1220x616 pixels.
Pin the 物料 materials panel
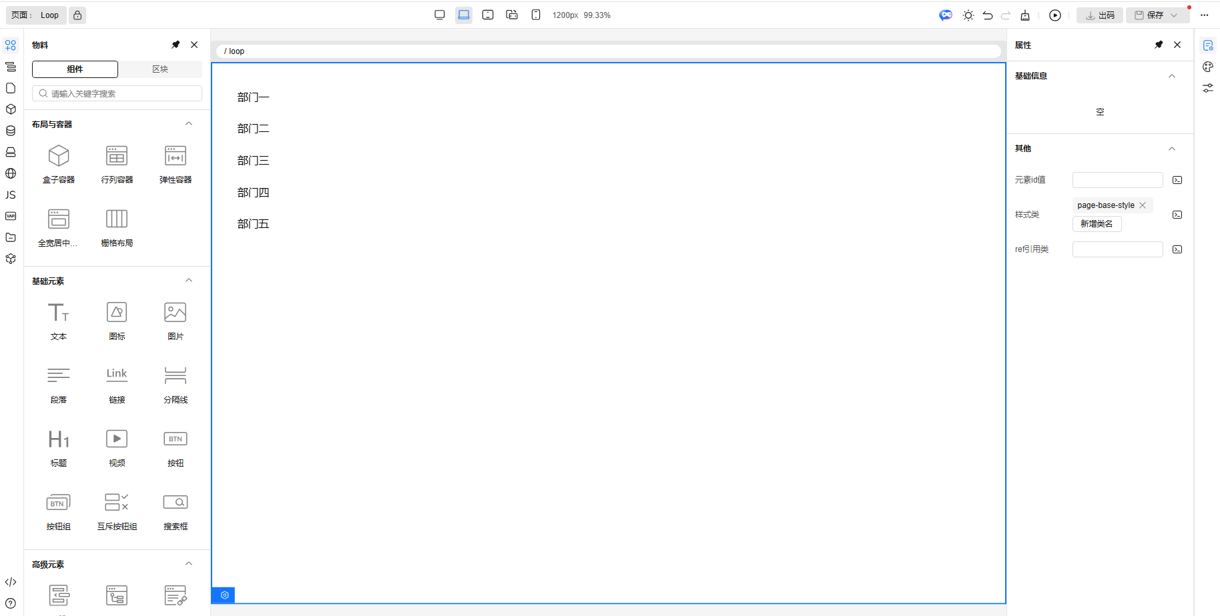(176, 45)
